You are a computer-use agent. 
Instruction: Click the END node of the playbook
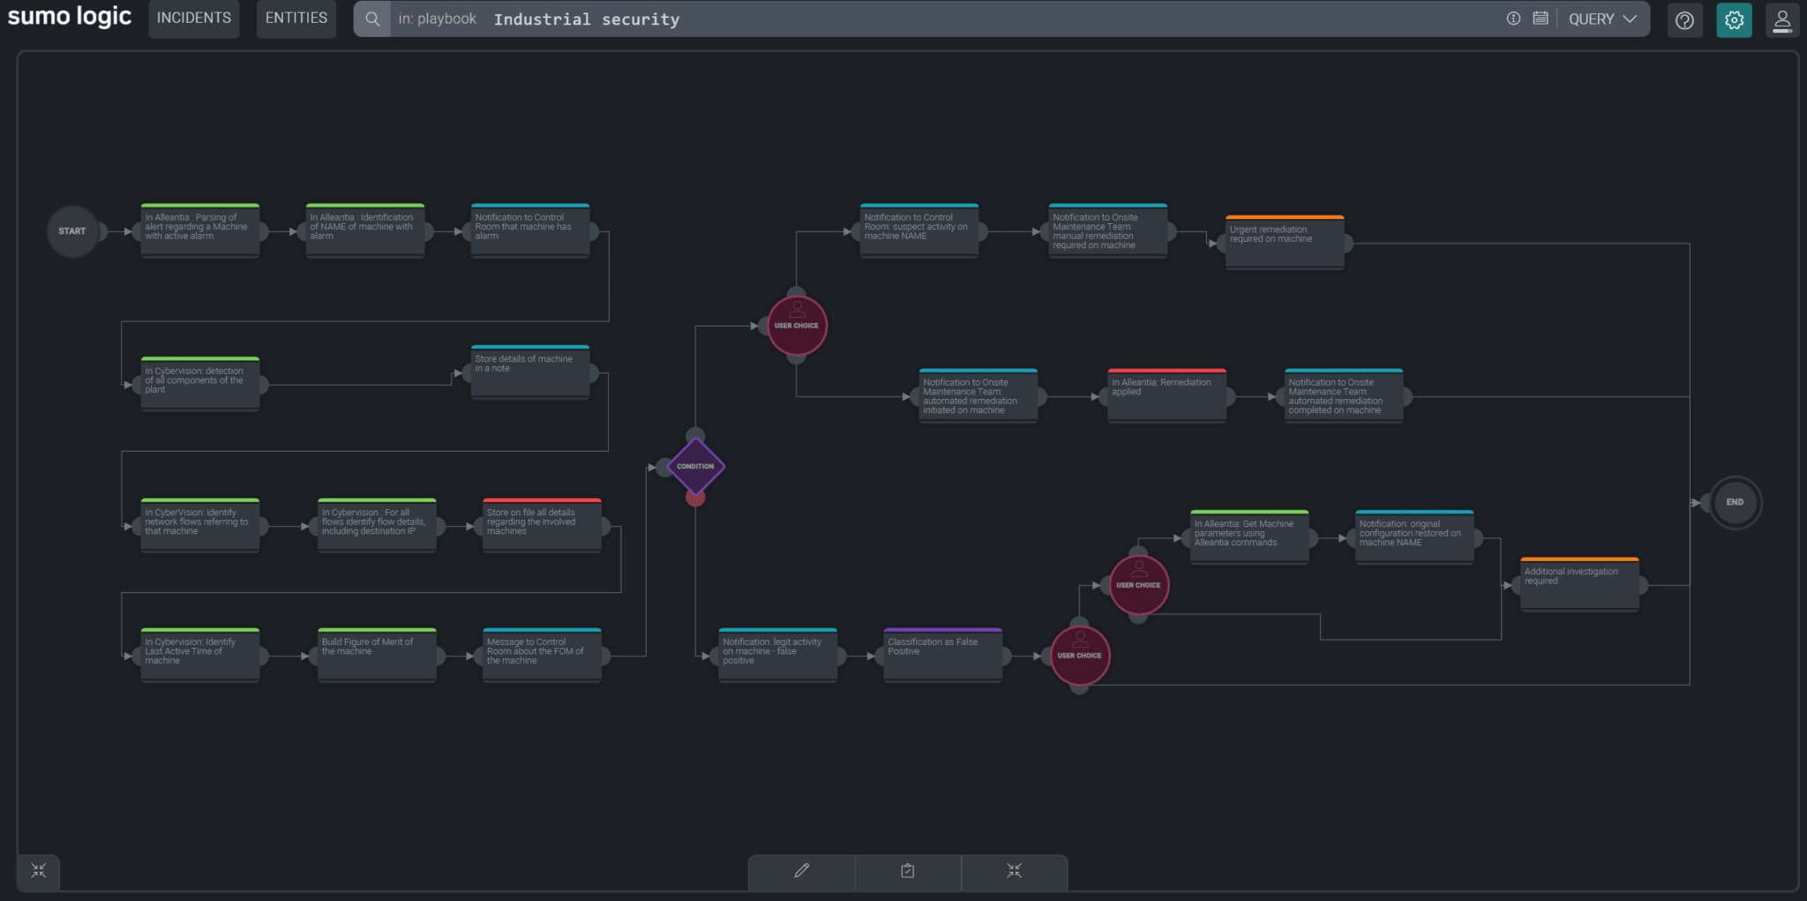1734,501
